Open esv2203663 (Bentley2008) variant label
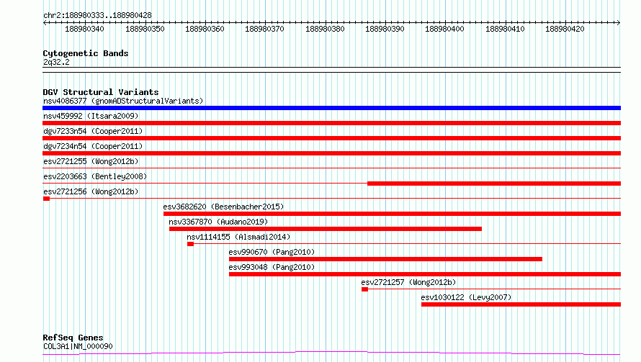This screenshot has width=641, height=362. [x=95, y=176]
